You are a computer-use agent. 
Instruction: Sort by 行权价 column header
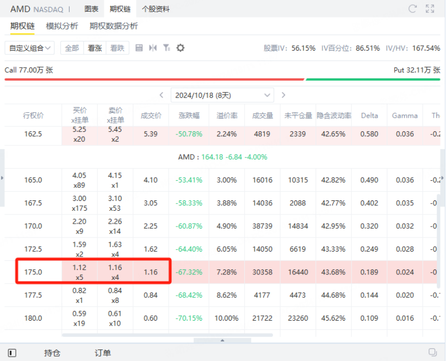(x=33, y=115)
